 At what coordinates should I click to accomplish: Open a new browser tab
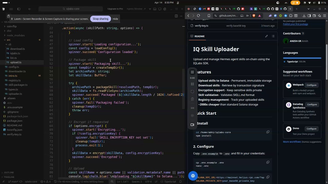(x=296, y=9)
